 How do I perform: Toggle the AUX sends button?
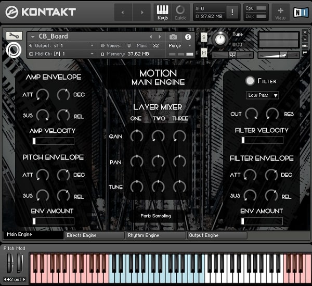305,46
